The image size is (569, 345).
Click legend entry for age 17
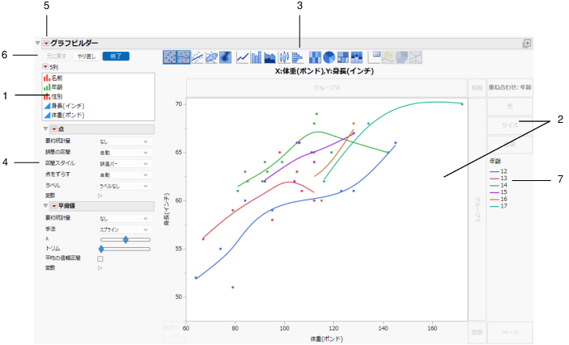(x=499, y=206)
